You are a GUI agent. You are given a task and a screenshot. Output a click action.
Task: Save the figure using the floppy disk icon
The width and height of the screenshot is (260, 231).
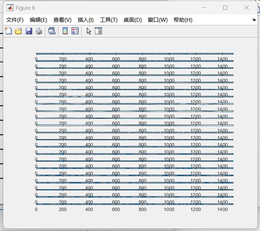click(29, 31)
